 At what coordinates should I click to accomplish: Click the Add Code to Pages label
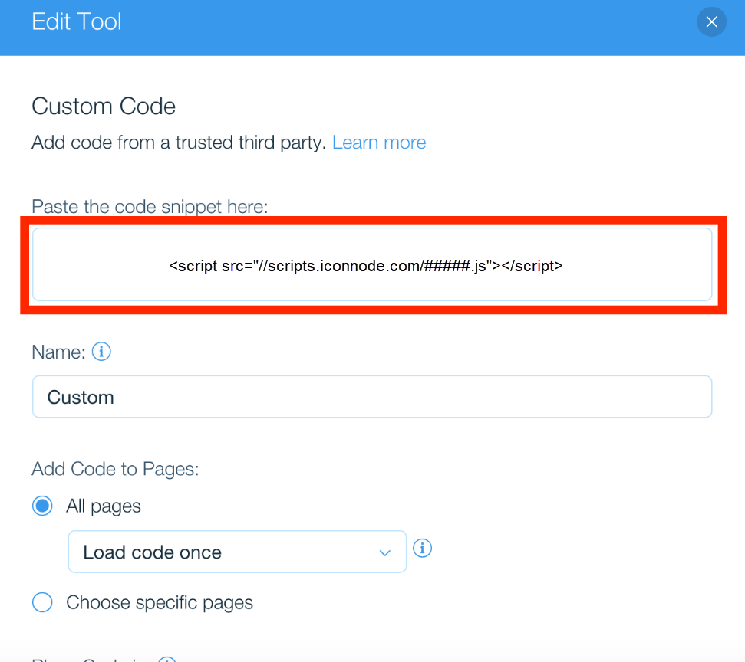[115, 469]
